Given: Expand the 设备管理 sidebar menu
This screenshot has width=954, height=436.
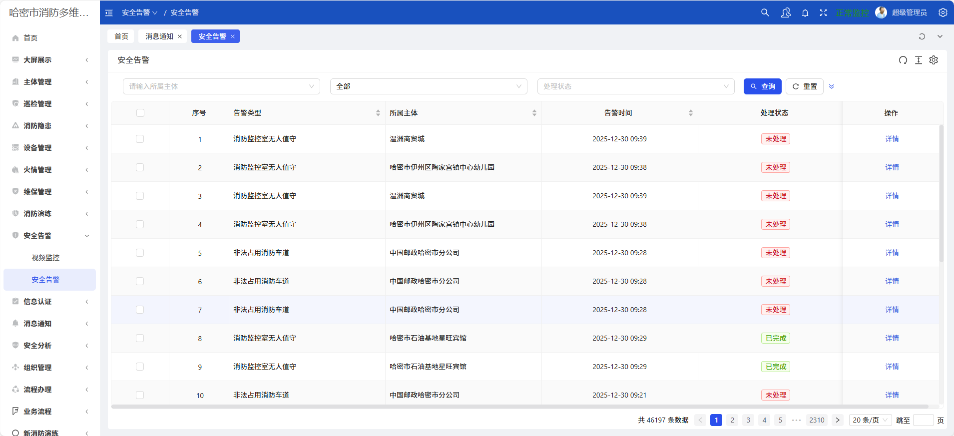Looking at the screenshot, I should click(50, 148).
